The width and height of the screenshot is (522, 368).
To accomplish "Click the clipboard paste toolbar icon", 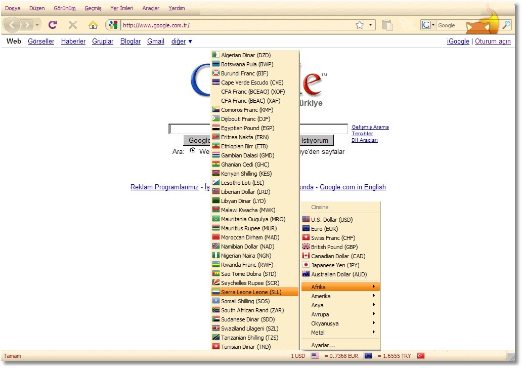I will pos(387,25).
